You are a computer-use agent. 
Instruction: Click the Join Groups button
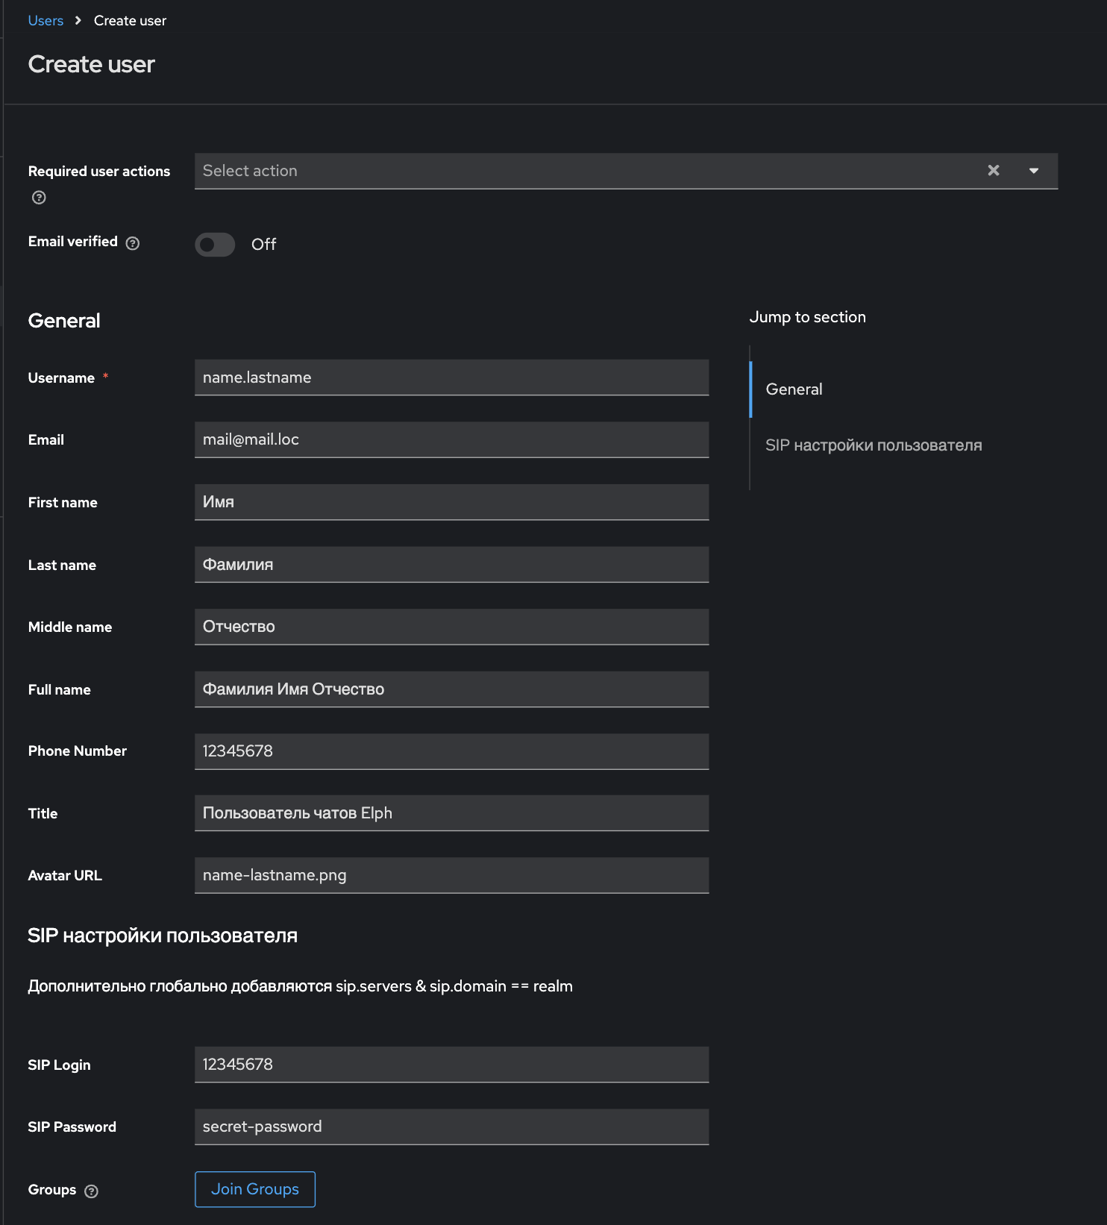click(255, 1189)
